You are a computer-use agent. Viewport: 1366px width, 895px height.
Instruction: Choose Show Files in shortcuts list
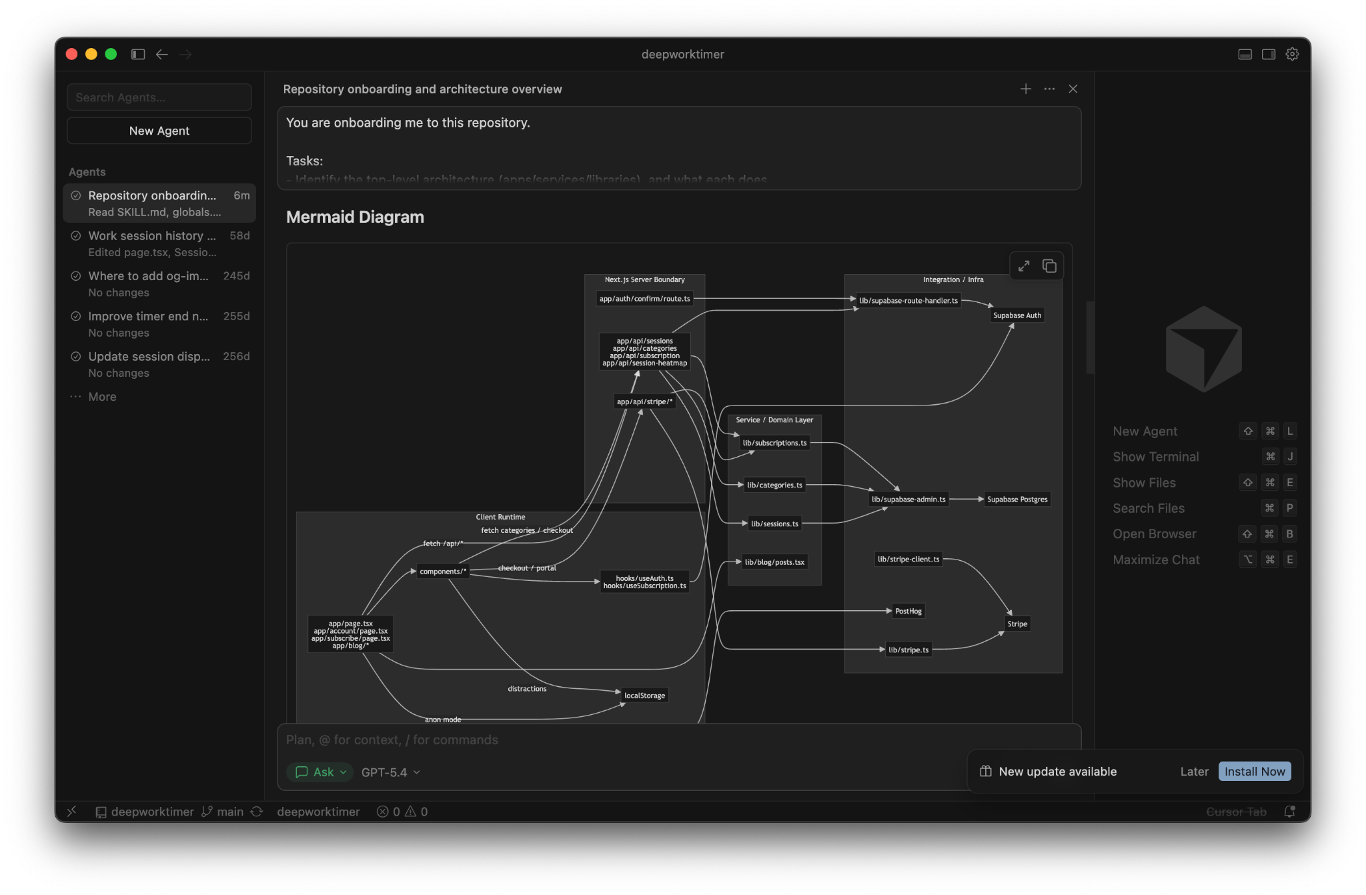coord(1204,483)
